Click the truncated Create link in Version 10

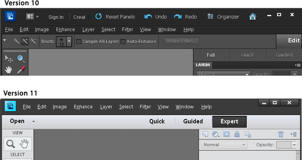coord(79,17)
